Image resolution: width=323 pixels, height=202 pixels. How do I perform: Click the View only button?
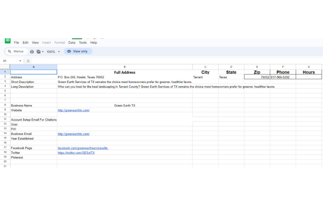point(78,51)
